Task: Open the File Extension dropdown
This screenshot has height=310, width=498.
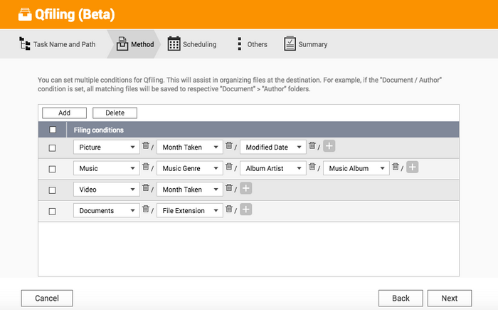Action: coord(190,210)
